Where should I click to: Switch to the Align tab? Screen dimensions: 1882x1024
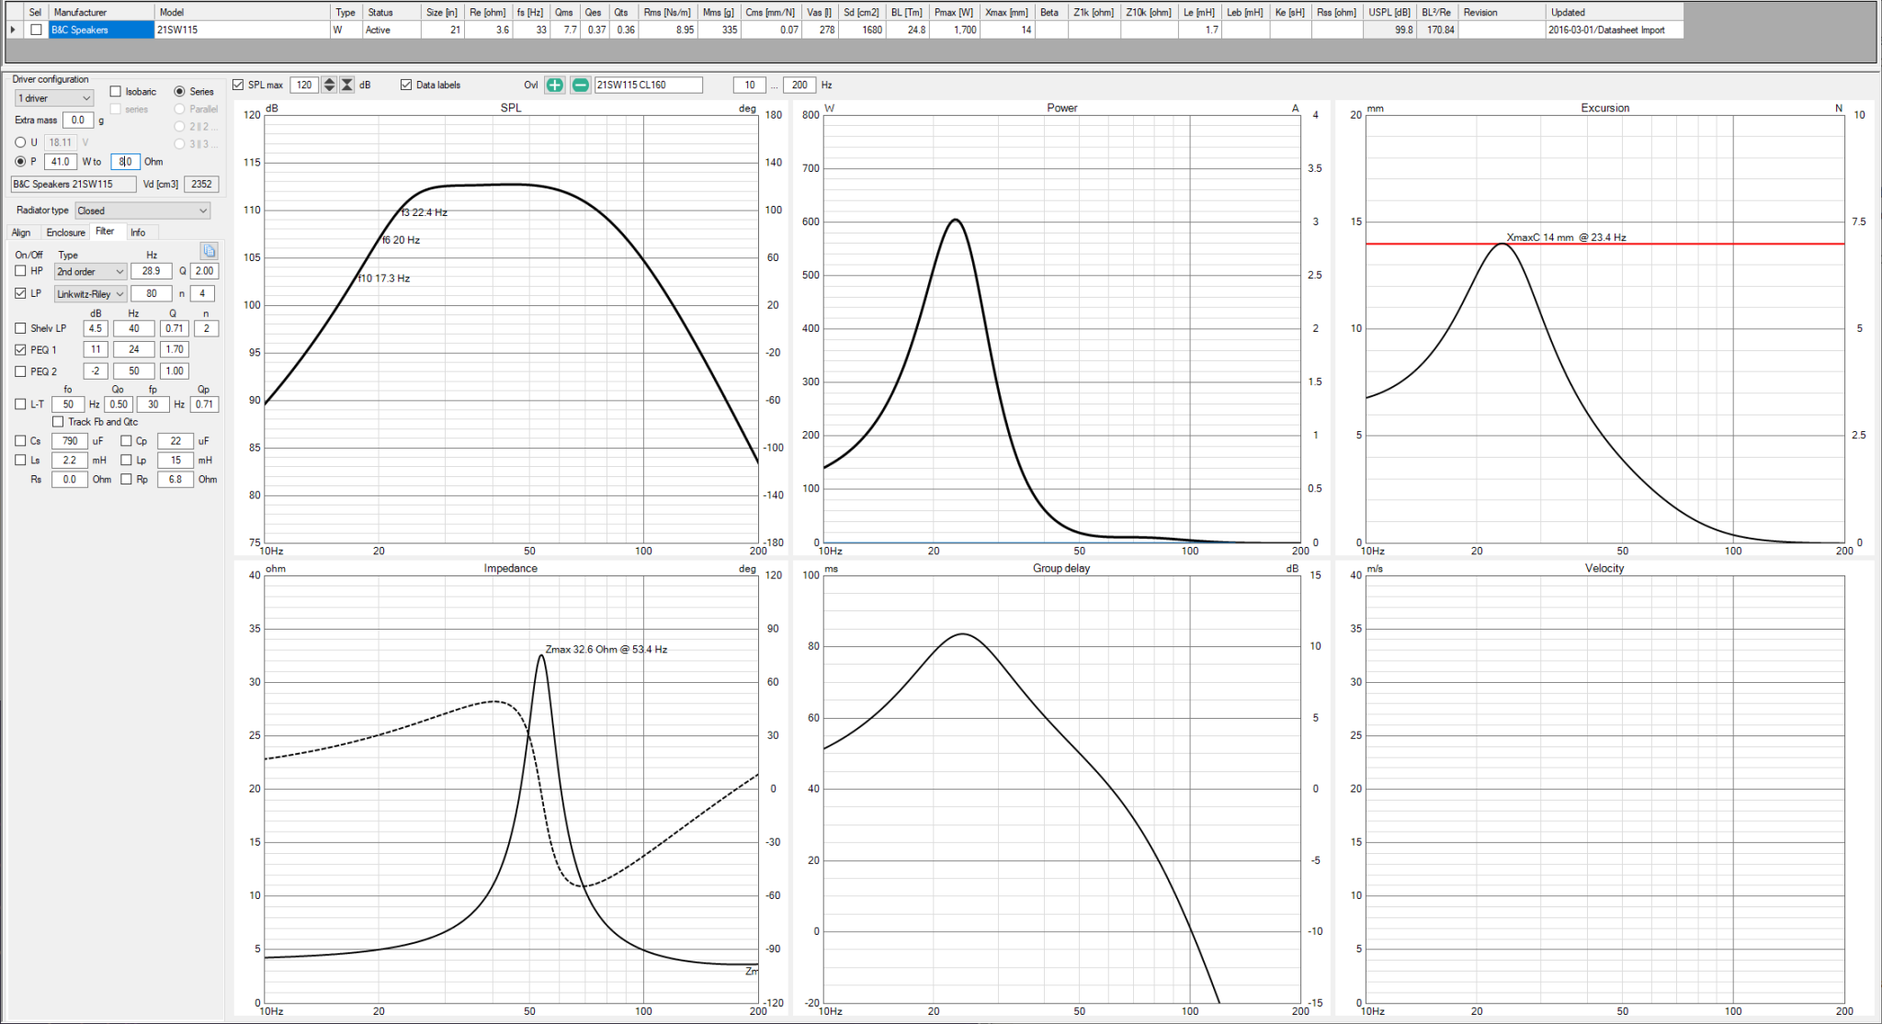pyautogui.click(x=21, y=233)
